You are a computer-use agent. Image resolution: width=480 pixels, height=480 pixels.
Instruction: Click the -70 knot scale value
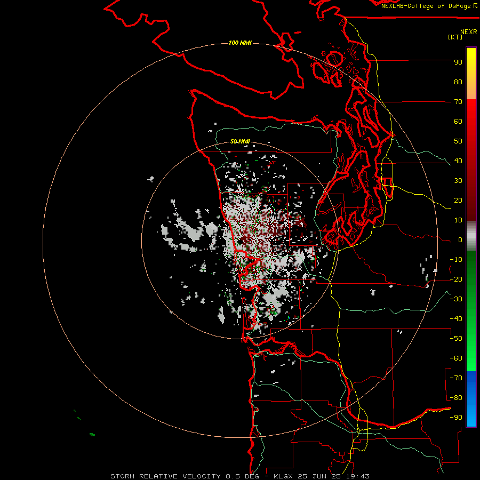tap(456, 378)
